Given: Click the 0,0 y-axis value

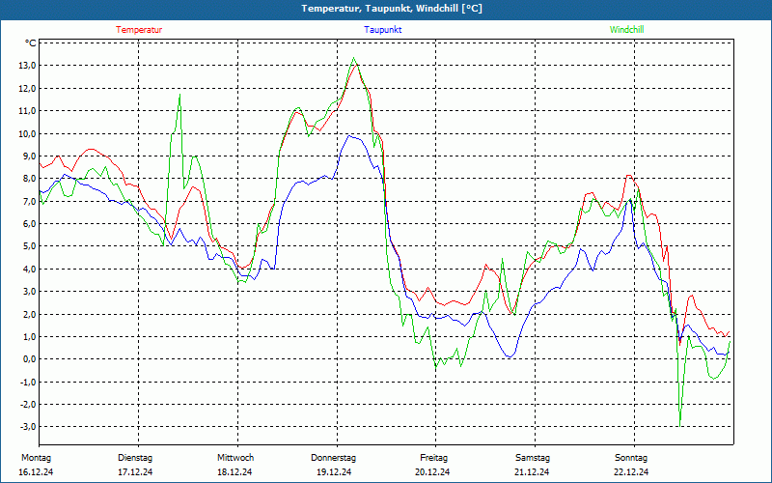Looking at the screenshot, I should tap(27, 359).
